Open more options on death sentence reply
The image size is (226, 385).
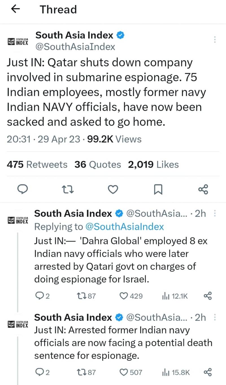pos(215,318)
